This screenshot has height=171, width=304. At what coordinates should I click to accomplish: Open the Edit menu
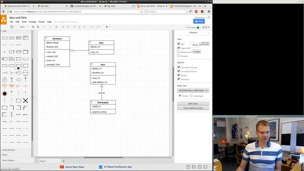(x=18, y=22)
